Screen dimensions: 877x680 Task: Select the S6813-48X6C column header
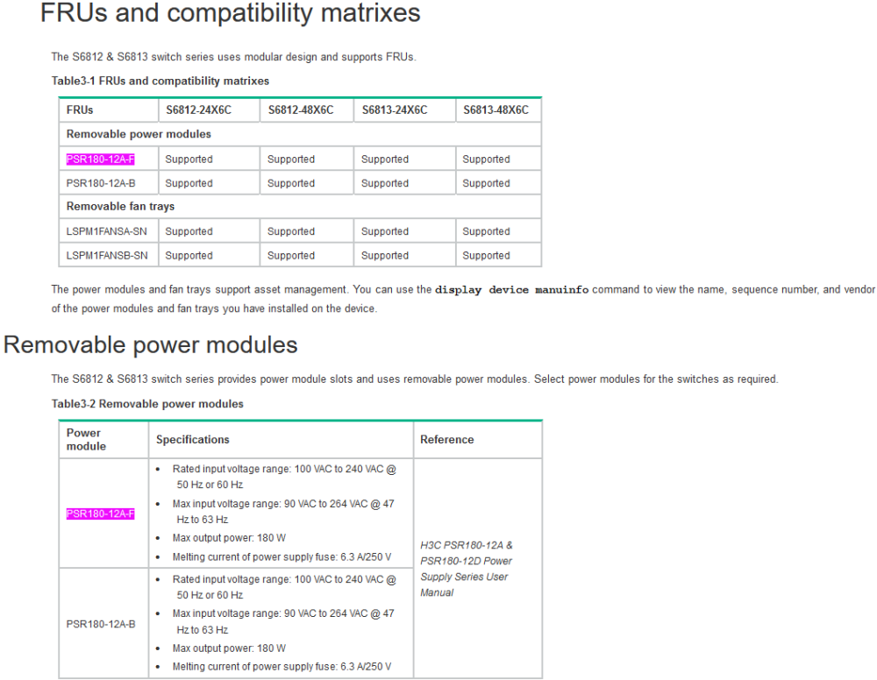click(496, 110)
